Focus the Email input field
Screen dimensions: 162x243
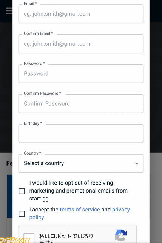tap(81, 14)
